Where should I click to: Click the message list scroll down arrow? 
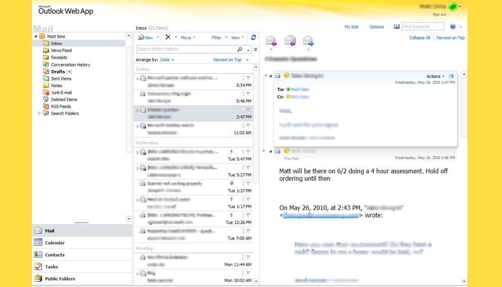[256, 281]
